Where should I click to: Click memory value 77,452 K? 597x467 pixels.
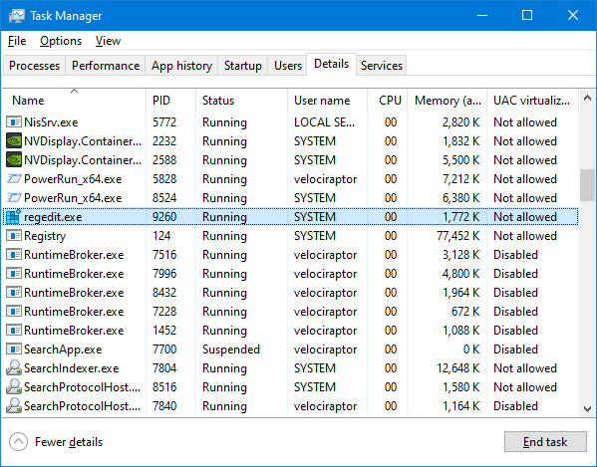[458, 236]
